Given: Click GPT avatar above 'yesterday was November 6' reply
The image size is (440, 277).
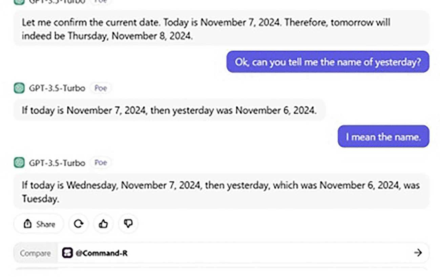Looking at the screenshot, I should click(19, 88).
